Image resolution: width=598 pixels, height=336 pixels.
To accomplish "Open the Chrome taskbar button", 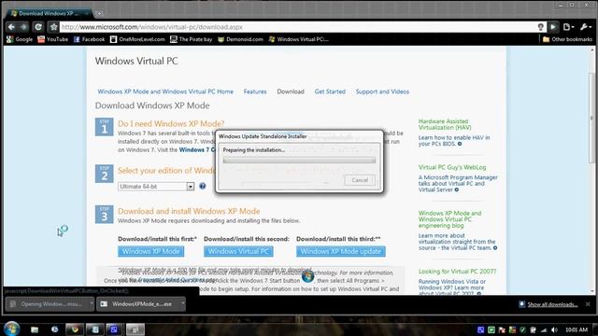I will click(x=75, y=329).
